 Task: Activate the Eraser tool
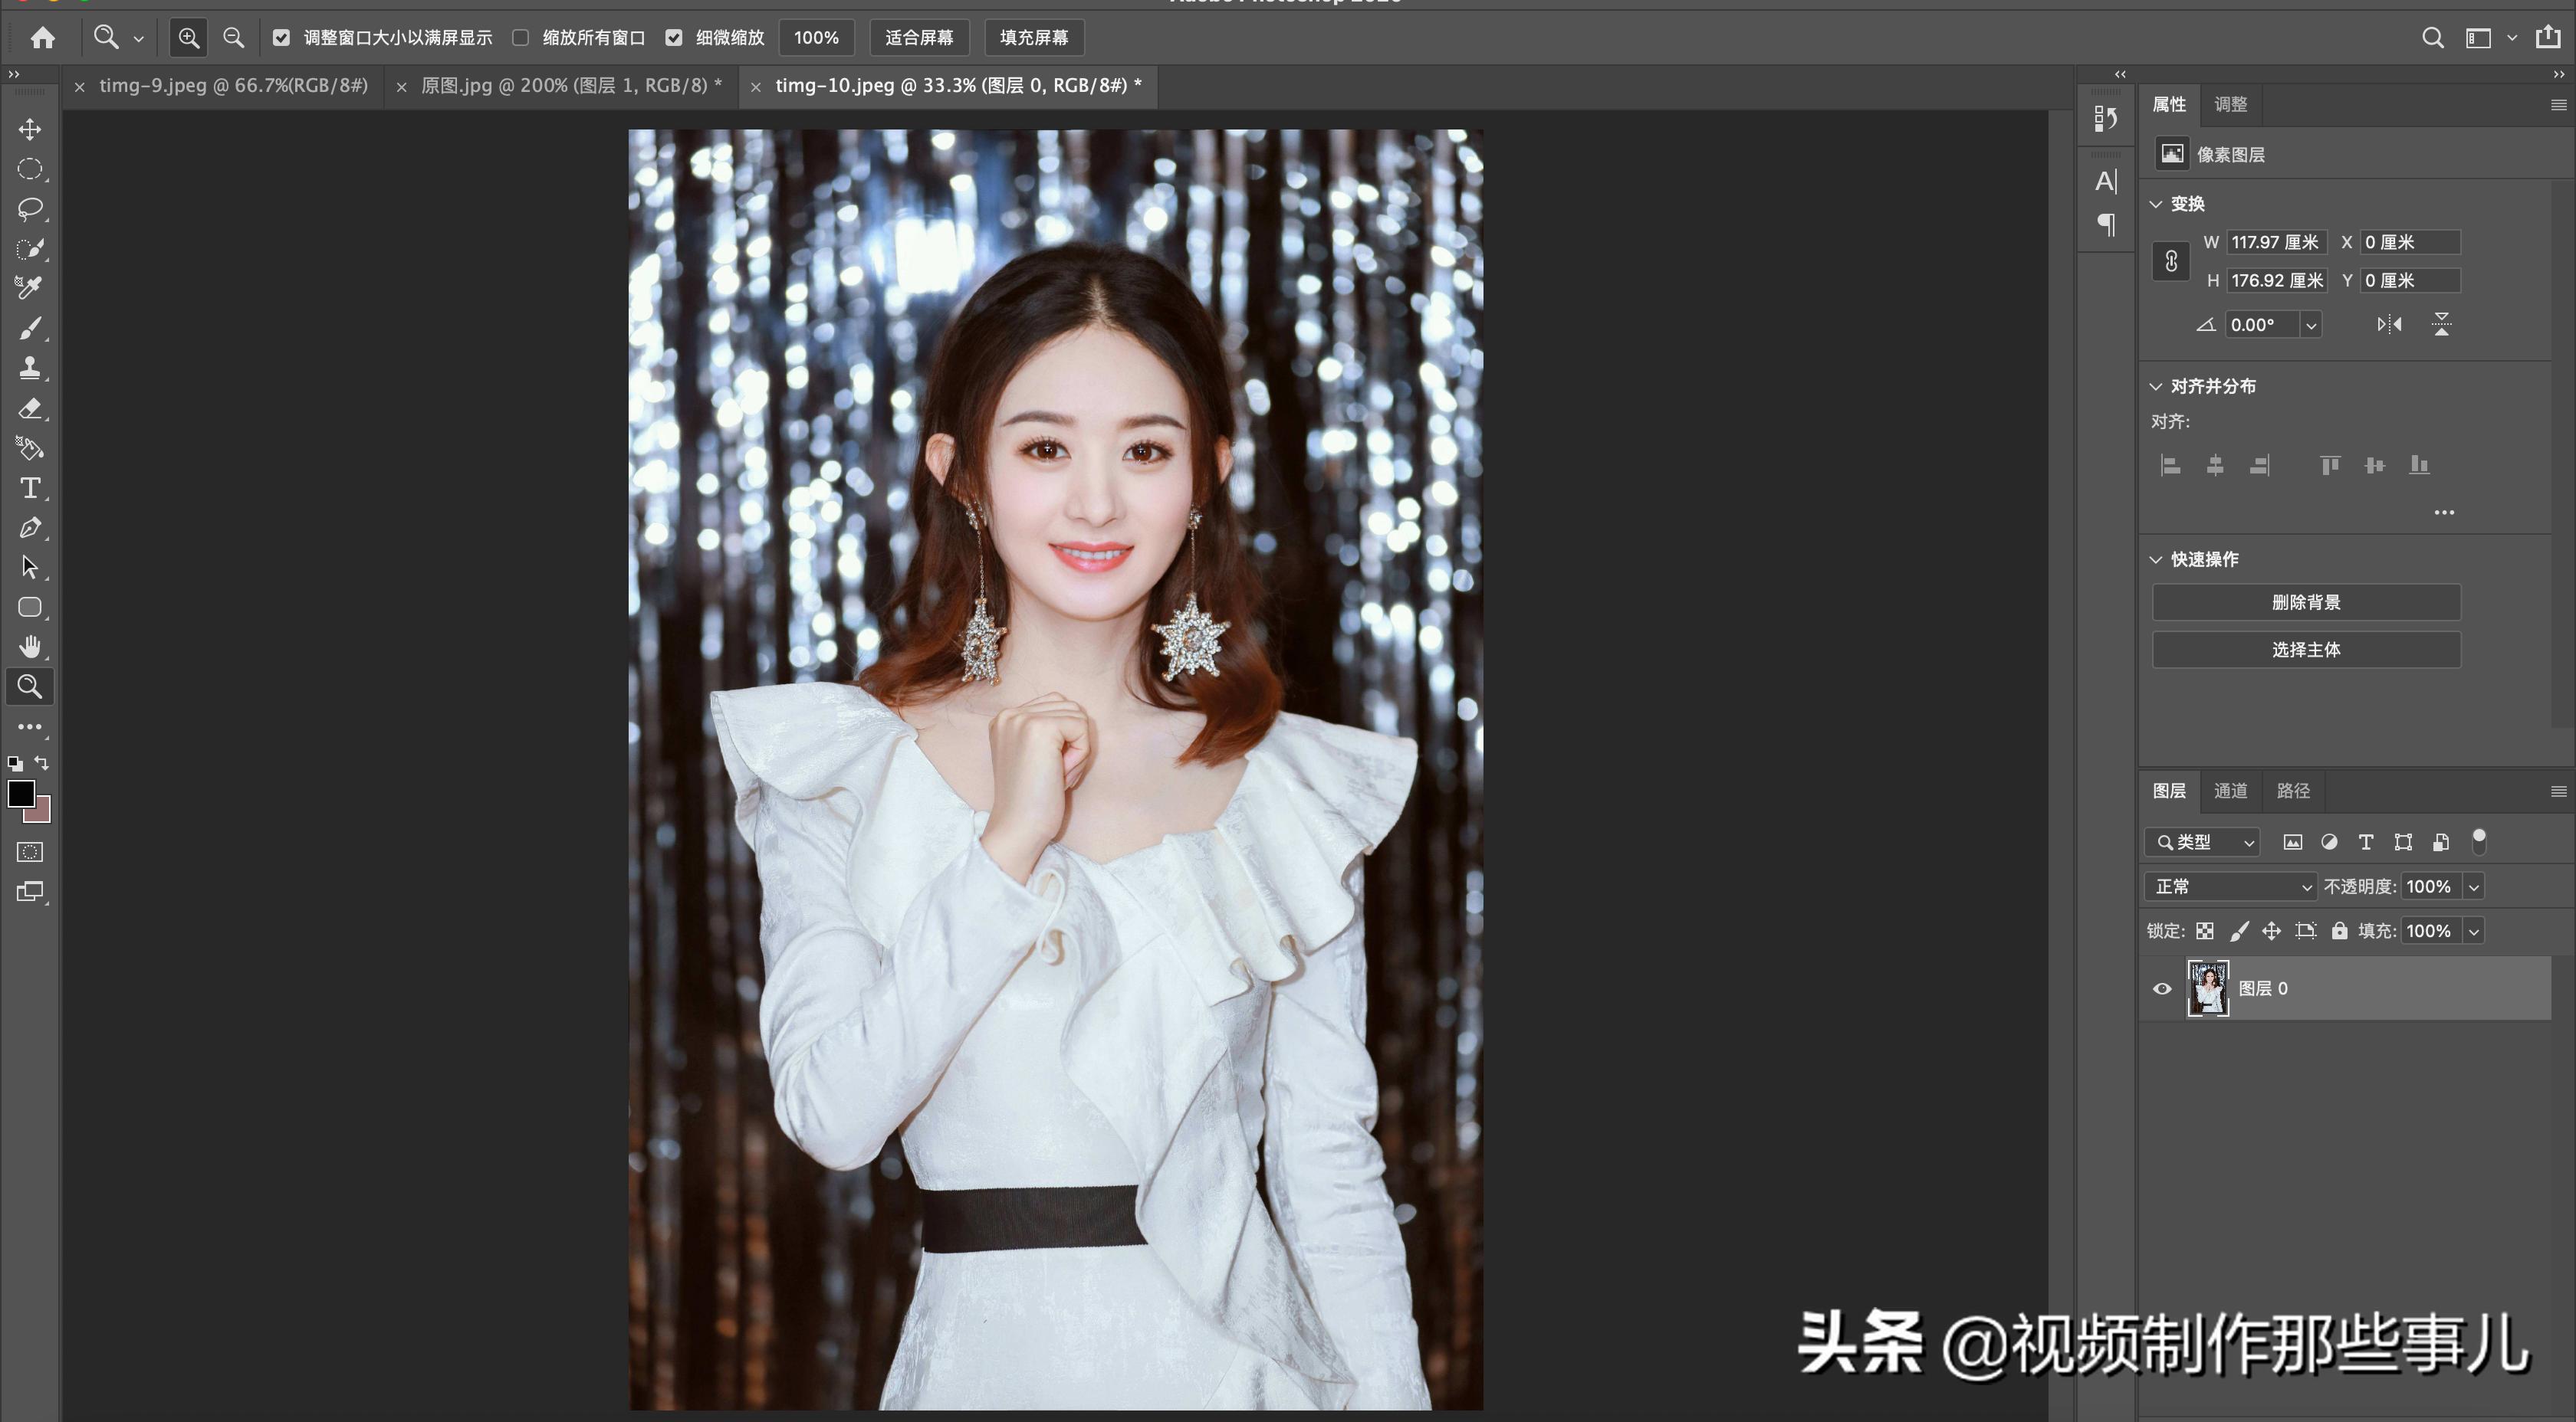30,408
